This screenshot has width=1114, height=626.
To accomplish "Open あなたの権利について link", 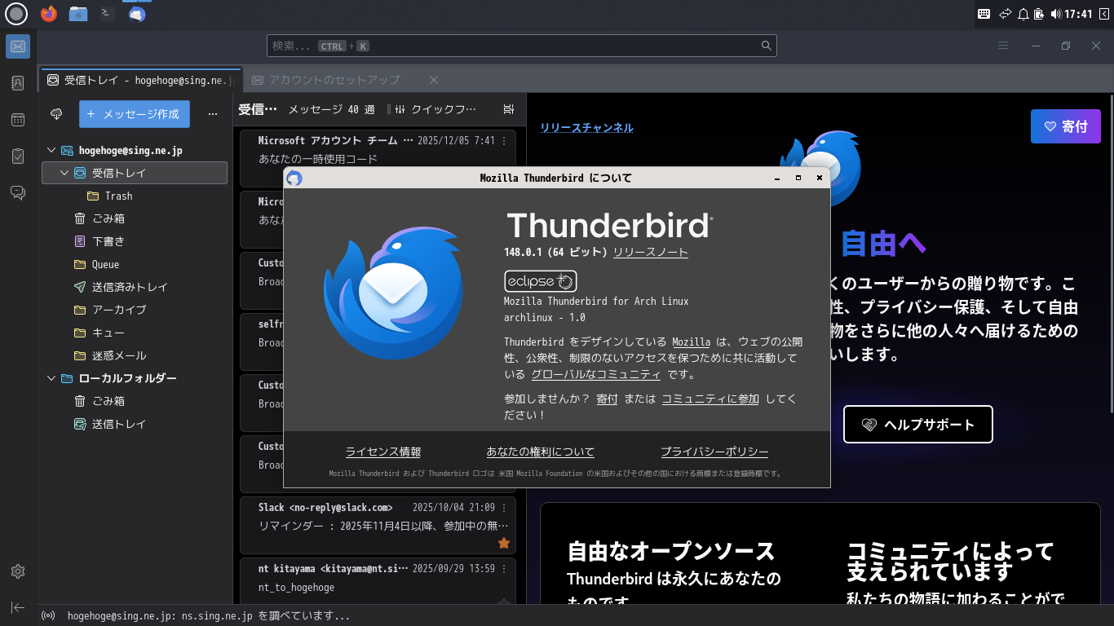I will pyautogui.click(x=541, y=452).
